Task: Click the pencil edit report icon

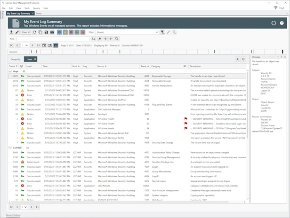Action: (x=17, y=32)
